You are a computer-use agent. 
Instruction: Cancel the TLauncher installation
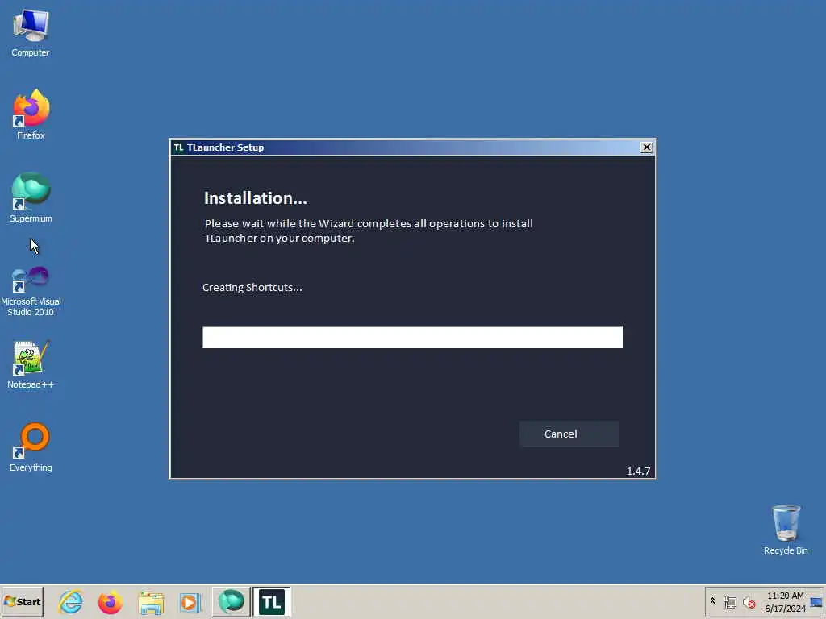pos(569,434)
